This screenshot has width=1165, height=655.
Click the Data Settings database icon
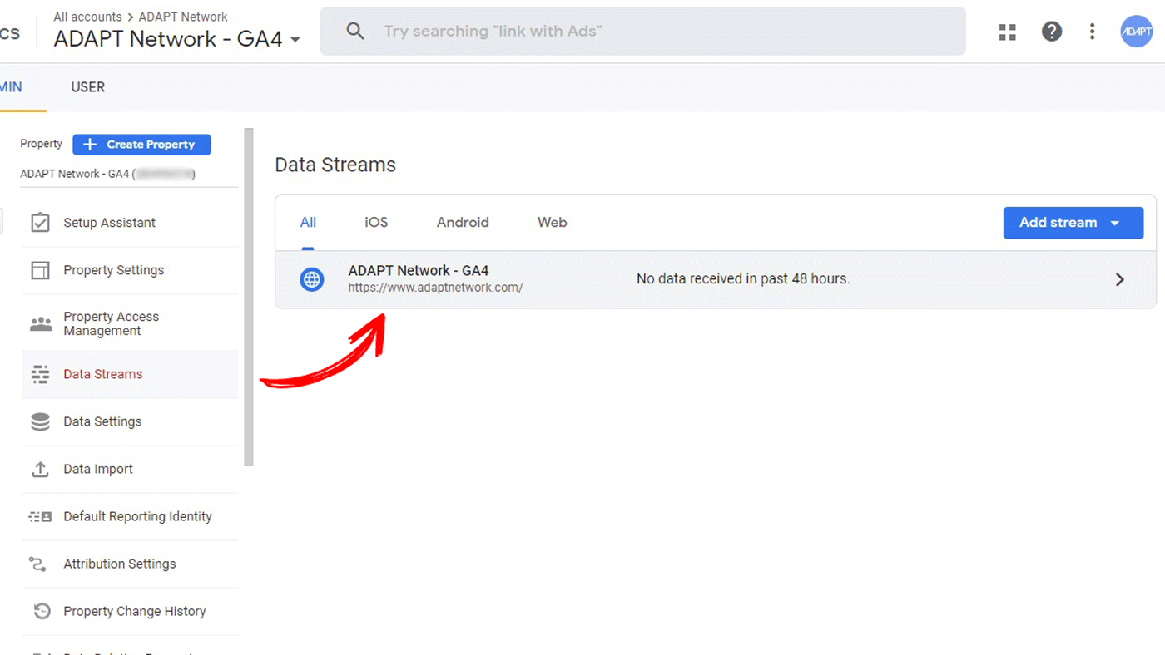(40, 422)
